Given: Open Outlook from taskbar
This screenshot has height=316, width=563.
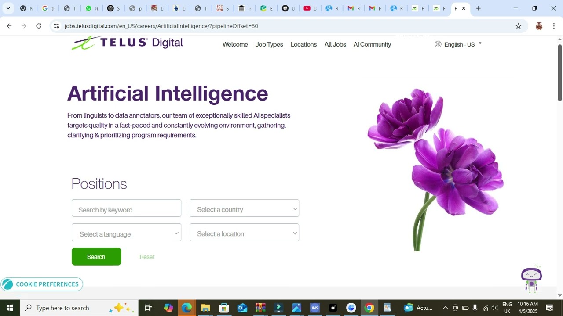Looking at the screenshot, I should pos(242,308).
